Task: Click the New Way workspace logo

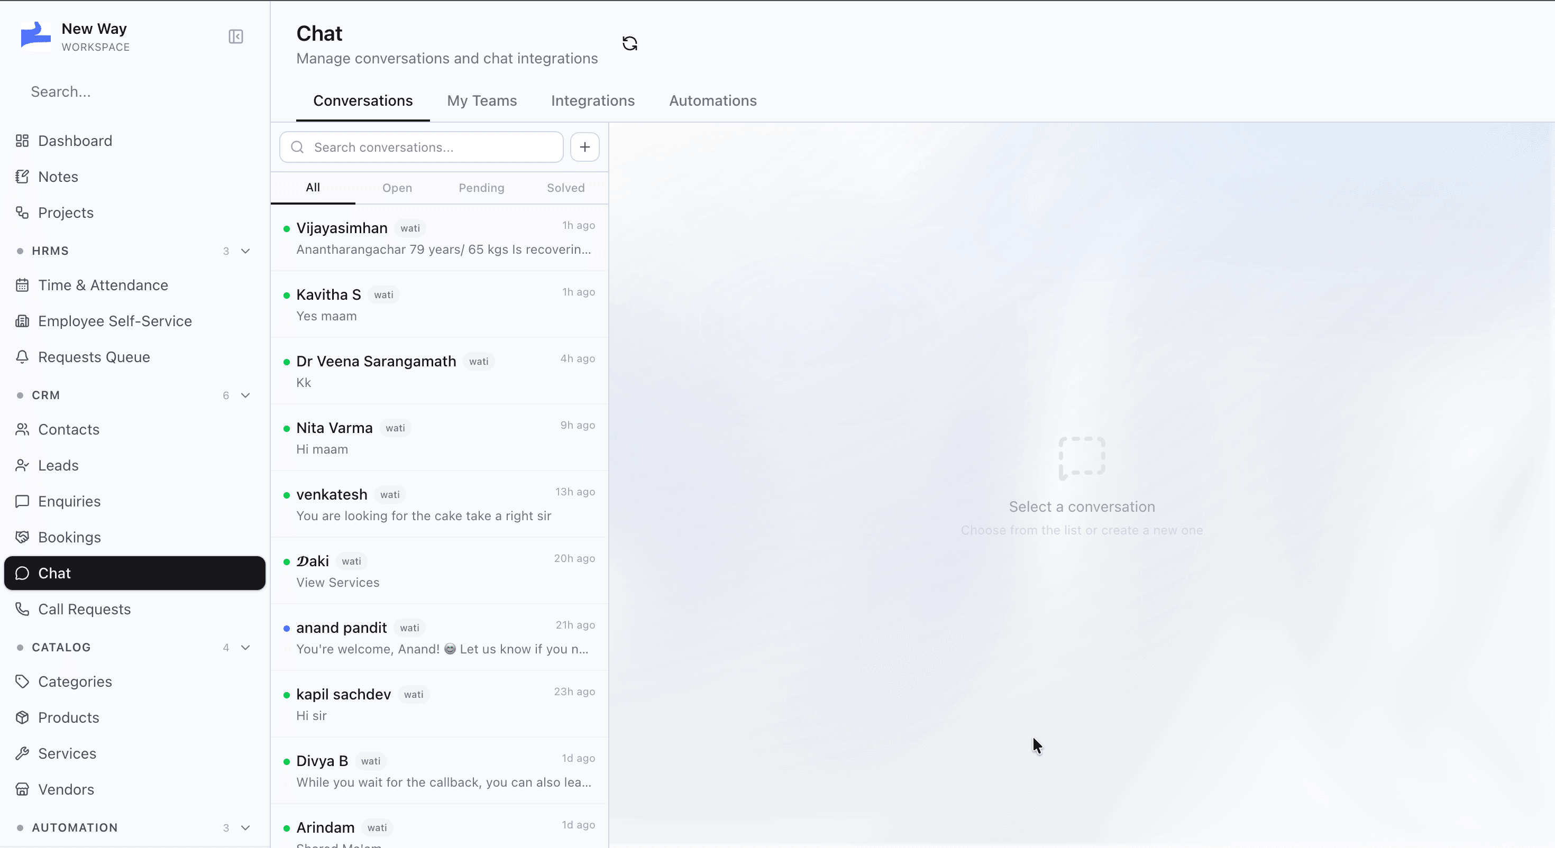Action: pyautogui.click(x=35, y=35)
